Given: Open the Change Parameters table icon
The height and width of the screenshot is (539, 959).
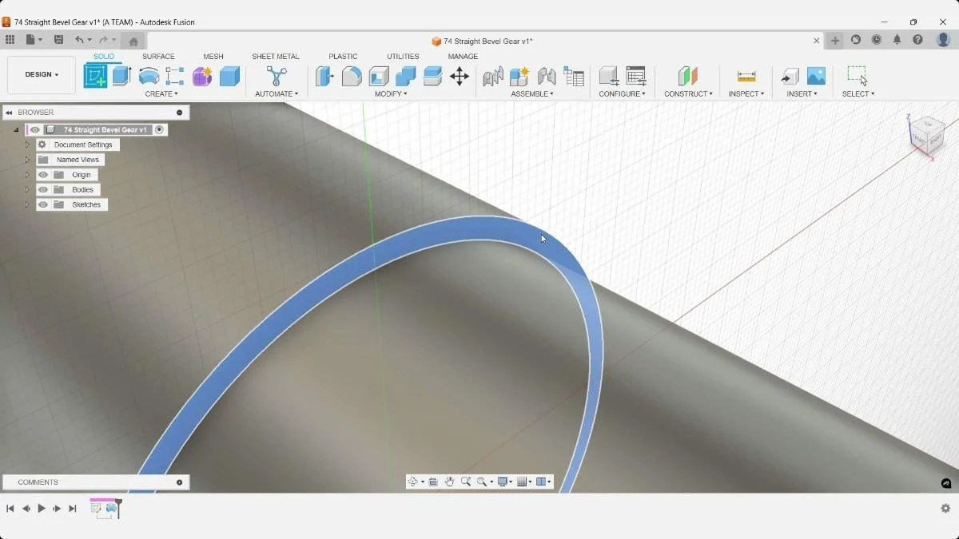Looking at the screenshot, I should (x=574, y=76).
